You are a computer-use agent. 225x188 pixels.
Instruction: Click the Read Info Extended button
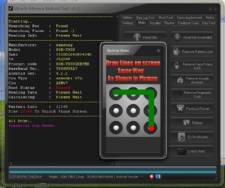tap(192, 38)
